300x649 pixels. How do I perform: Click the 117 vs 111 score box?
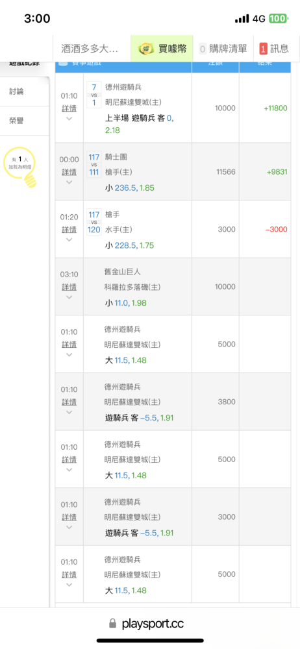pos(94,165)
